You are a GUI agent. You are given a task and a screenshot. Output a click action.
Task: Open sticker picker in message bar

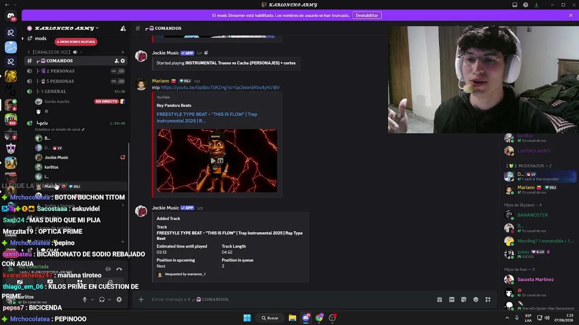point(464,299)
